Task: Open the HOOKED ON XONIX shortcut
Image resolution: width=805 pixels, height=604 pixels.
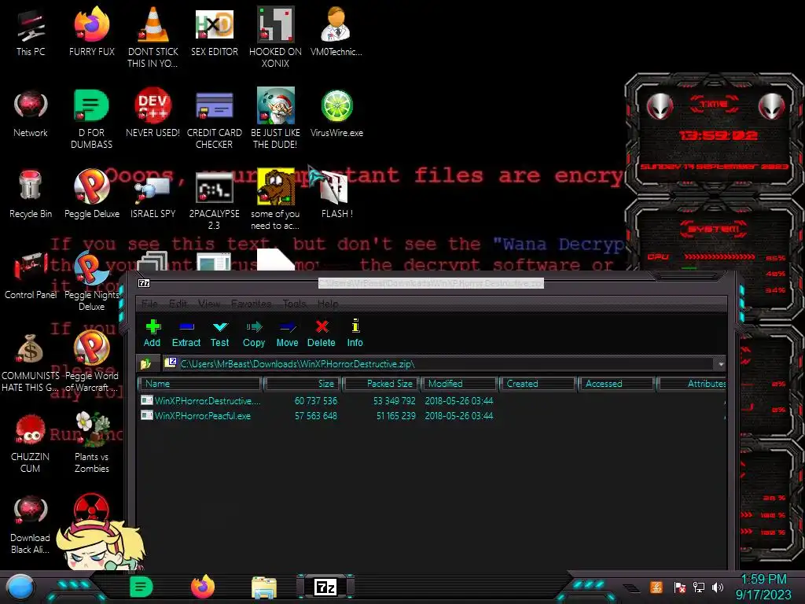Action: click(275, 37)
